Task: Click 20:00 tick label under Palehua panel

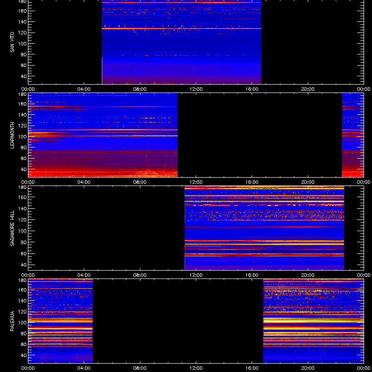Action: click(x=308, y=368)
